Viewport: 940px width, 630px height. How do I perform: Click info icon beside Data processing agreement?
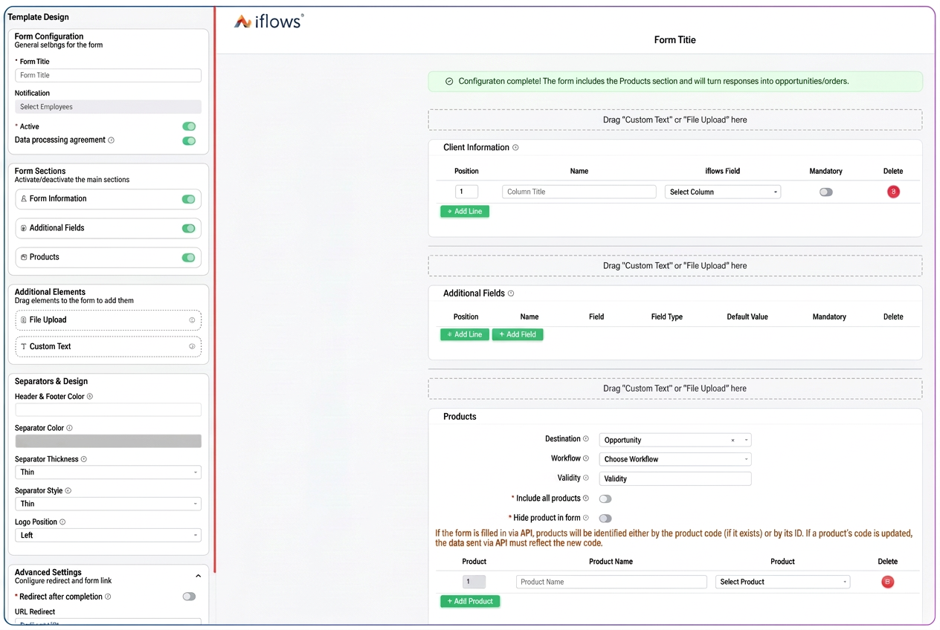[112, 140]
